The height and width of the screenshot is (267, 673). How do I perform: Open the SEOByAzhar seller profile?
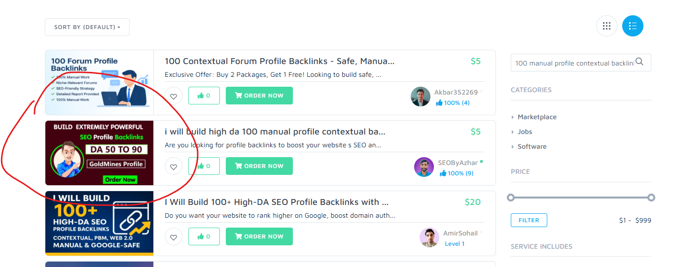click(x=458, y=163)
